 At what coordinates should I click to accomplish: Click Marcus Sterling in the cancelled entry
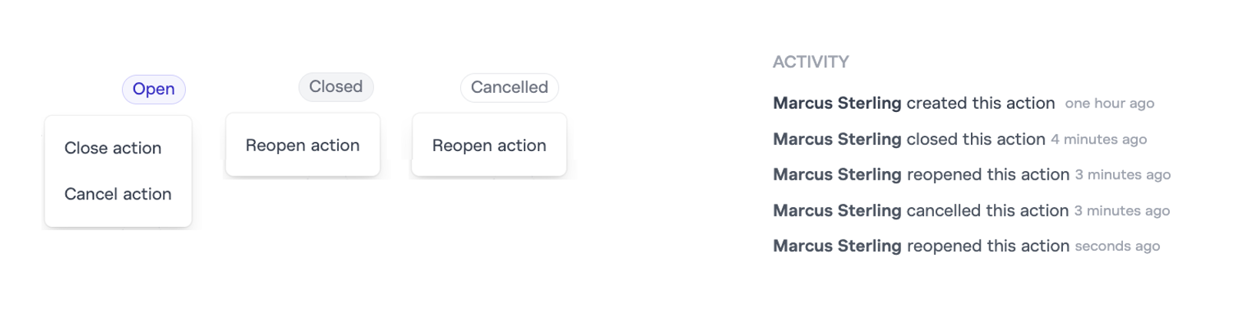coord(836,210)
